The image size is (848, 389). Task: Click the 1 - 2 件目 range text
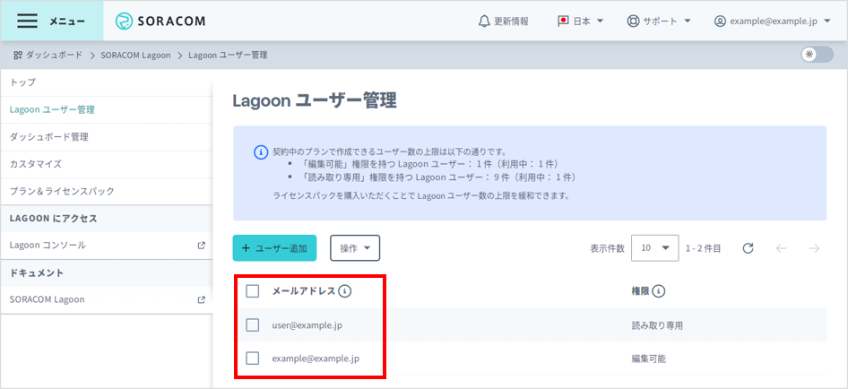click(x=703, y=248)
